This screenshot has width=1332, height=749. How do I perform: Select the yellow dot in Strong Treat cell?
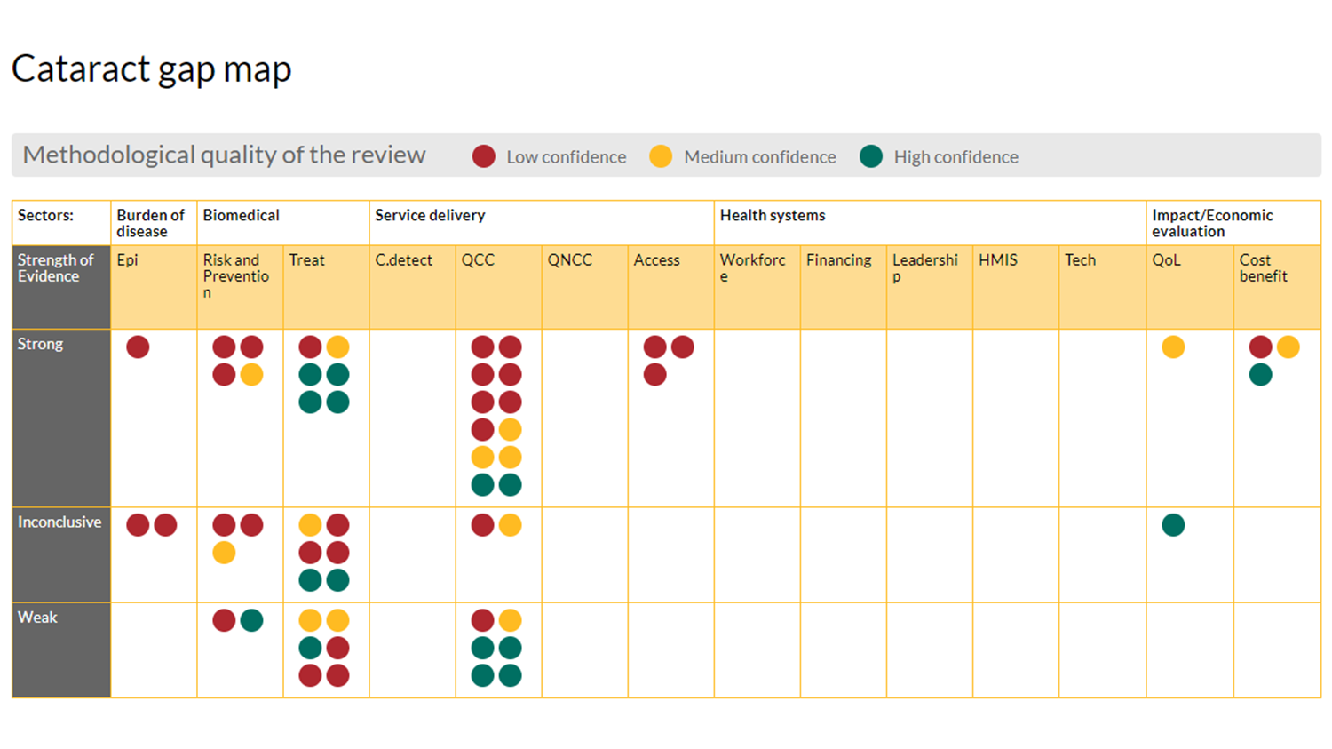pyautogui.click(x=338, y=347)
